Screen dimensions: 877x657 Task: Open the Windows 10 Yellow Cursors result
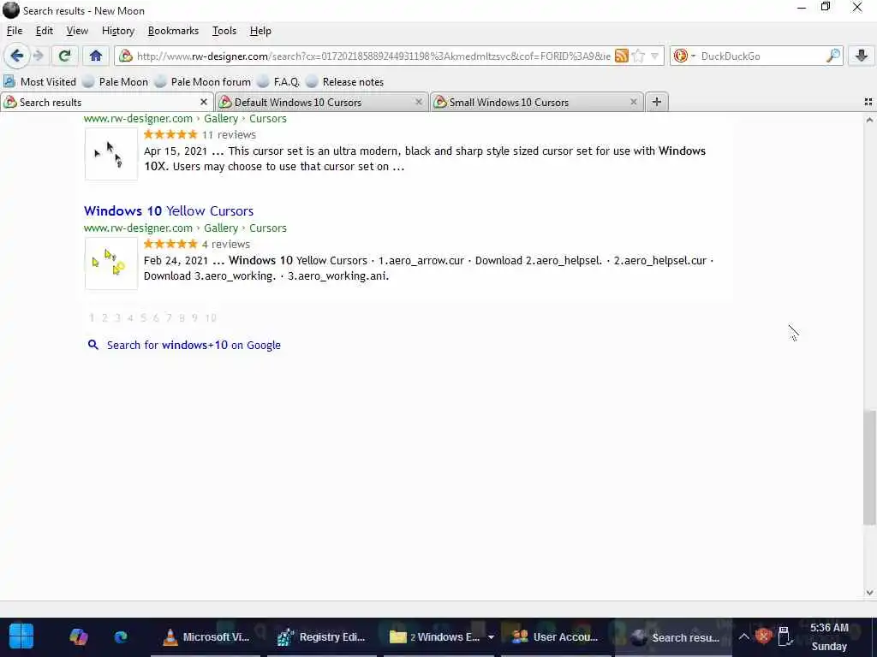click(x=169, y=210)
